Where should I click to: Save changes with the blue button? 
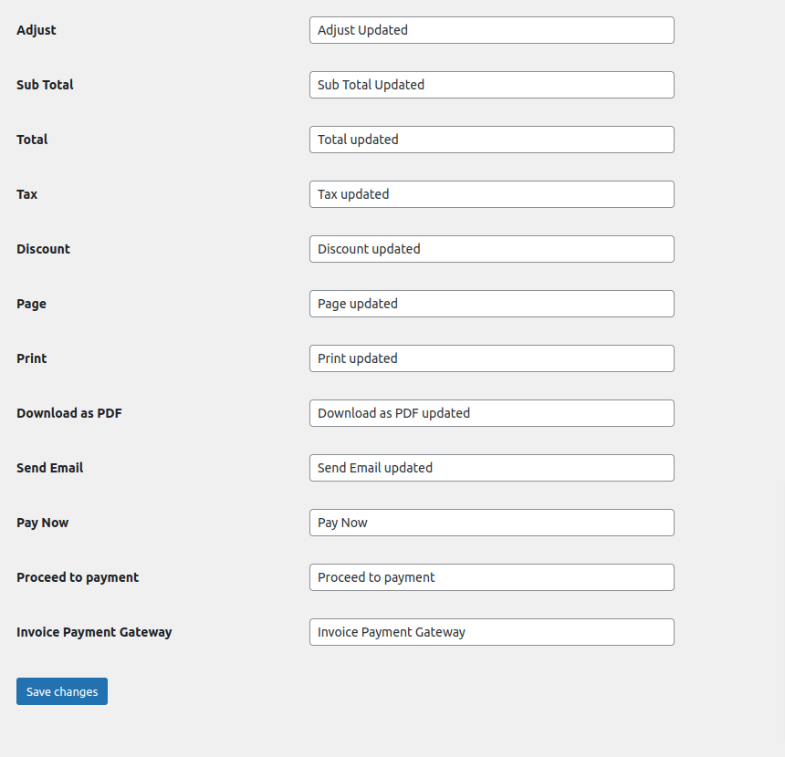pos(62,691)
